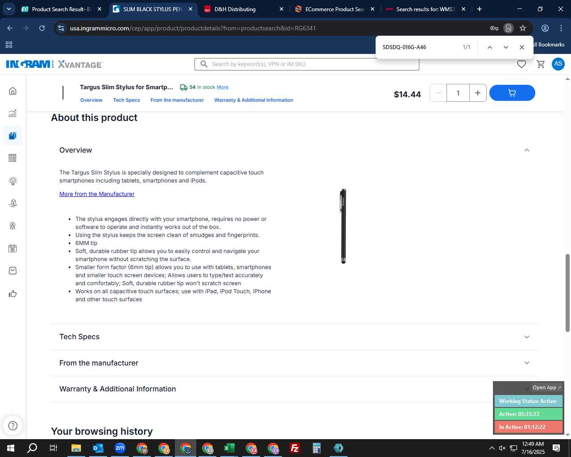The image size is (571, 457).
Task: Click the Ingram Xvantage logo
Action: pos(54,64)
